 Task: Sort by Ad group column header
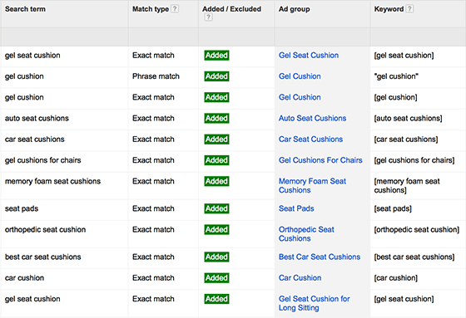(295, 9)
